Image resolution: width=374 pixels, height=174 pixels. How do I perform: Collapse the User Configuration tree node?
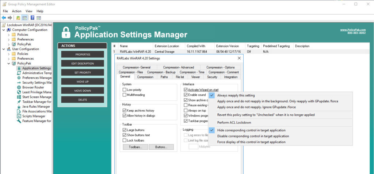[x=4, y=49]
